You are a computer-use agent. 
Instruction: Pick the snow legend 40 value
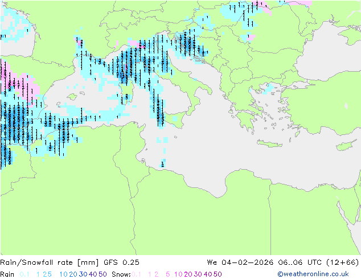[208, 274]
